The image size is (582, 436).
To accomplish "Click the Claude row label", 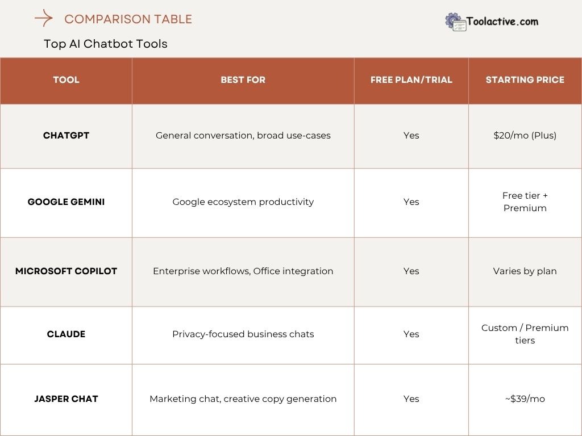I will point(66,334).
